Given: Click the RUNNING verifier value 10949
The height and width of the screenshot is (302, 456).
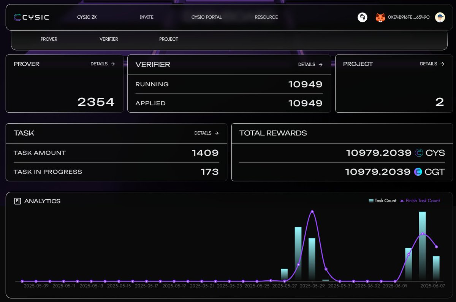Looking at the screenshot, I should (x=306, y=84).
